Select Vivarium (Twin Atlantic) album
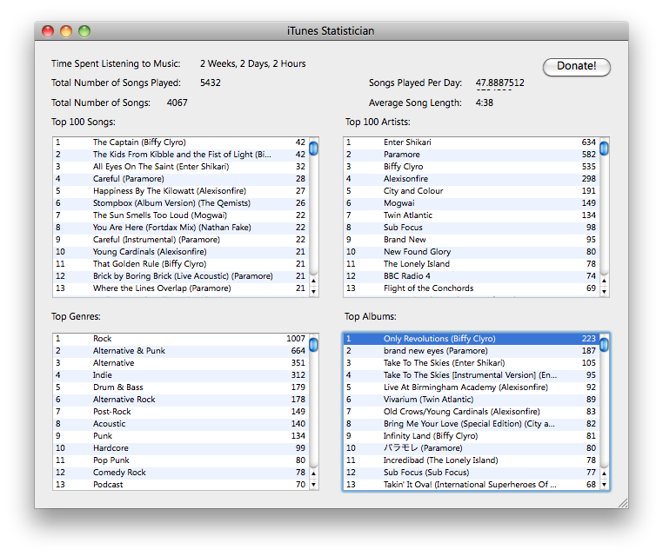This screenshot has width=663, height=556. tap(472, 400)
